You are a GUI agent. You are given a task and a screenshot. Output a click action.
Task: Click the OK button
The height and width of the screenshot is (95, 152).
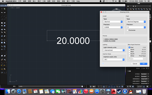144,64
